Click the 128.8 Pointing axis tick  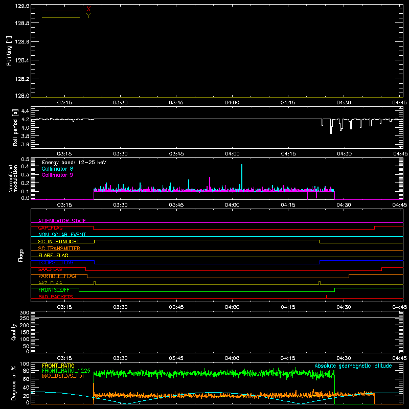(x=22, y=23)
